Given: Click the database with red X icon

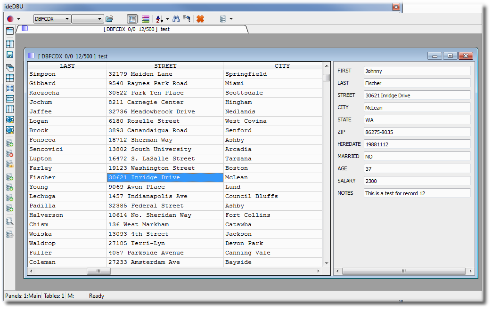Looking at the screenshot, I should [9, 154].
